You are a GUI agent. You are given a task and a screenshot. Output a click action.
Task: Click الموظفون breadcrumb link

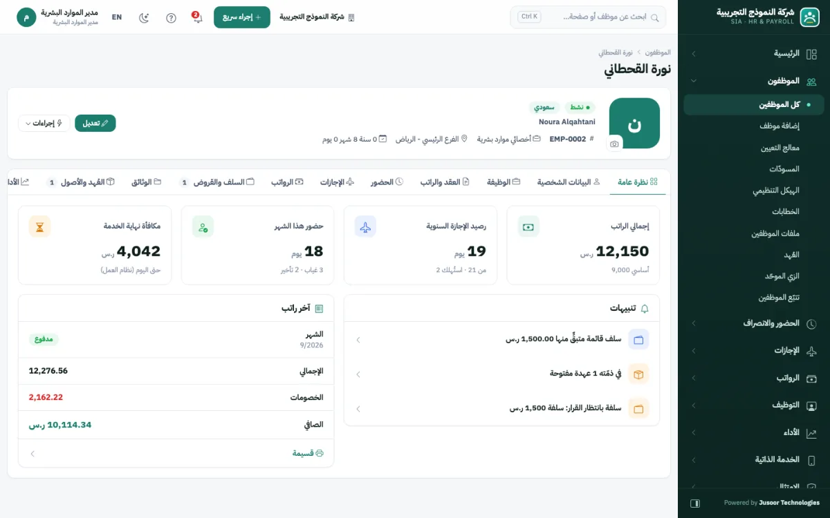[658, 52]
